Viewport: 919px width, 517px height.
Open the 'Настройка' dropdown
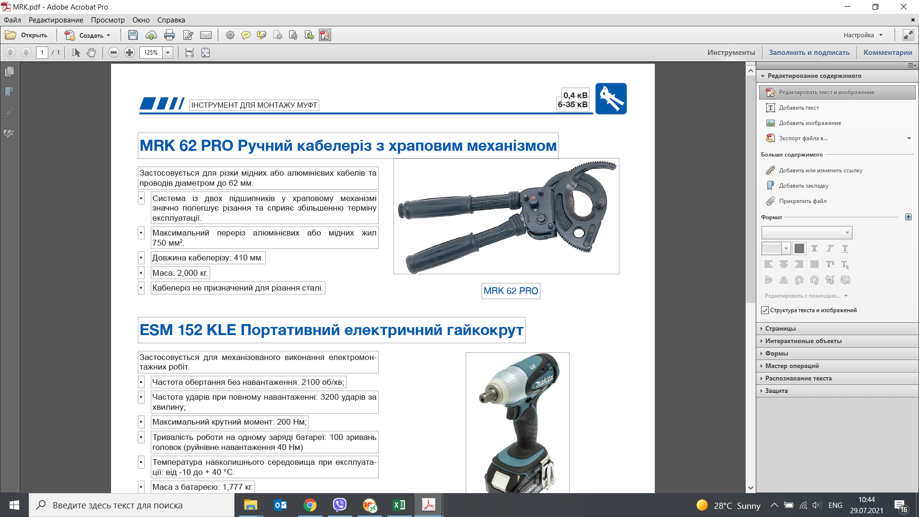(863, 35)
